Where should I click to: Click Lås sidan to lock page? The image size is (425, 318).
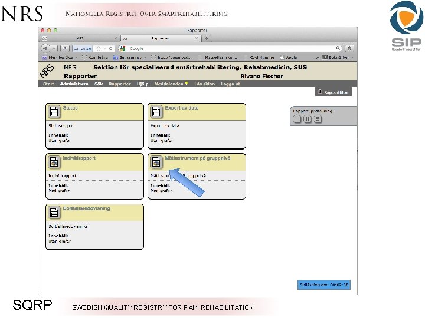(204, 84)
